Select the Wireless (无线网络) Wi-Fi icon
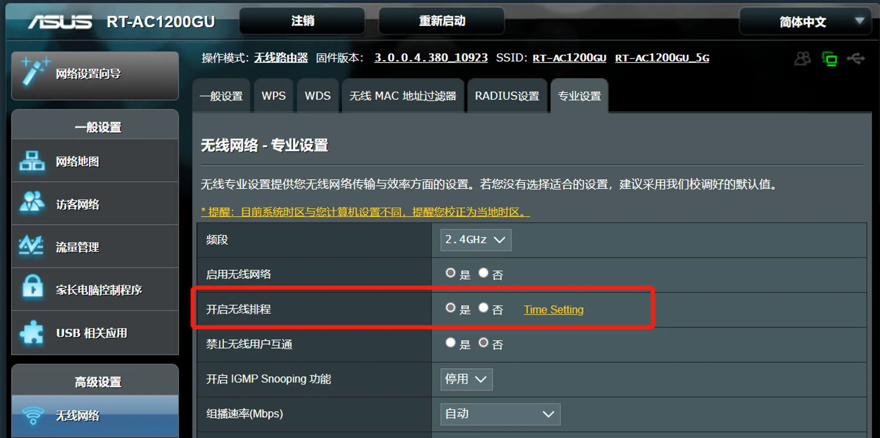The image size is (880, 438). click(33, 415)
